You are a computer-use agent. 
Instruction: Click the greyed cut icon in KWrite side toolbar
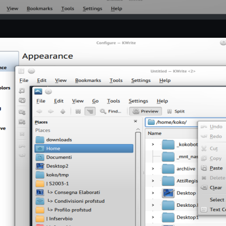(x=22, y=134)
